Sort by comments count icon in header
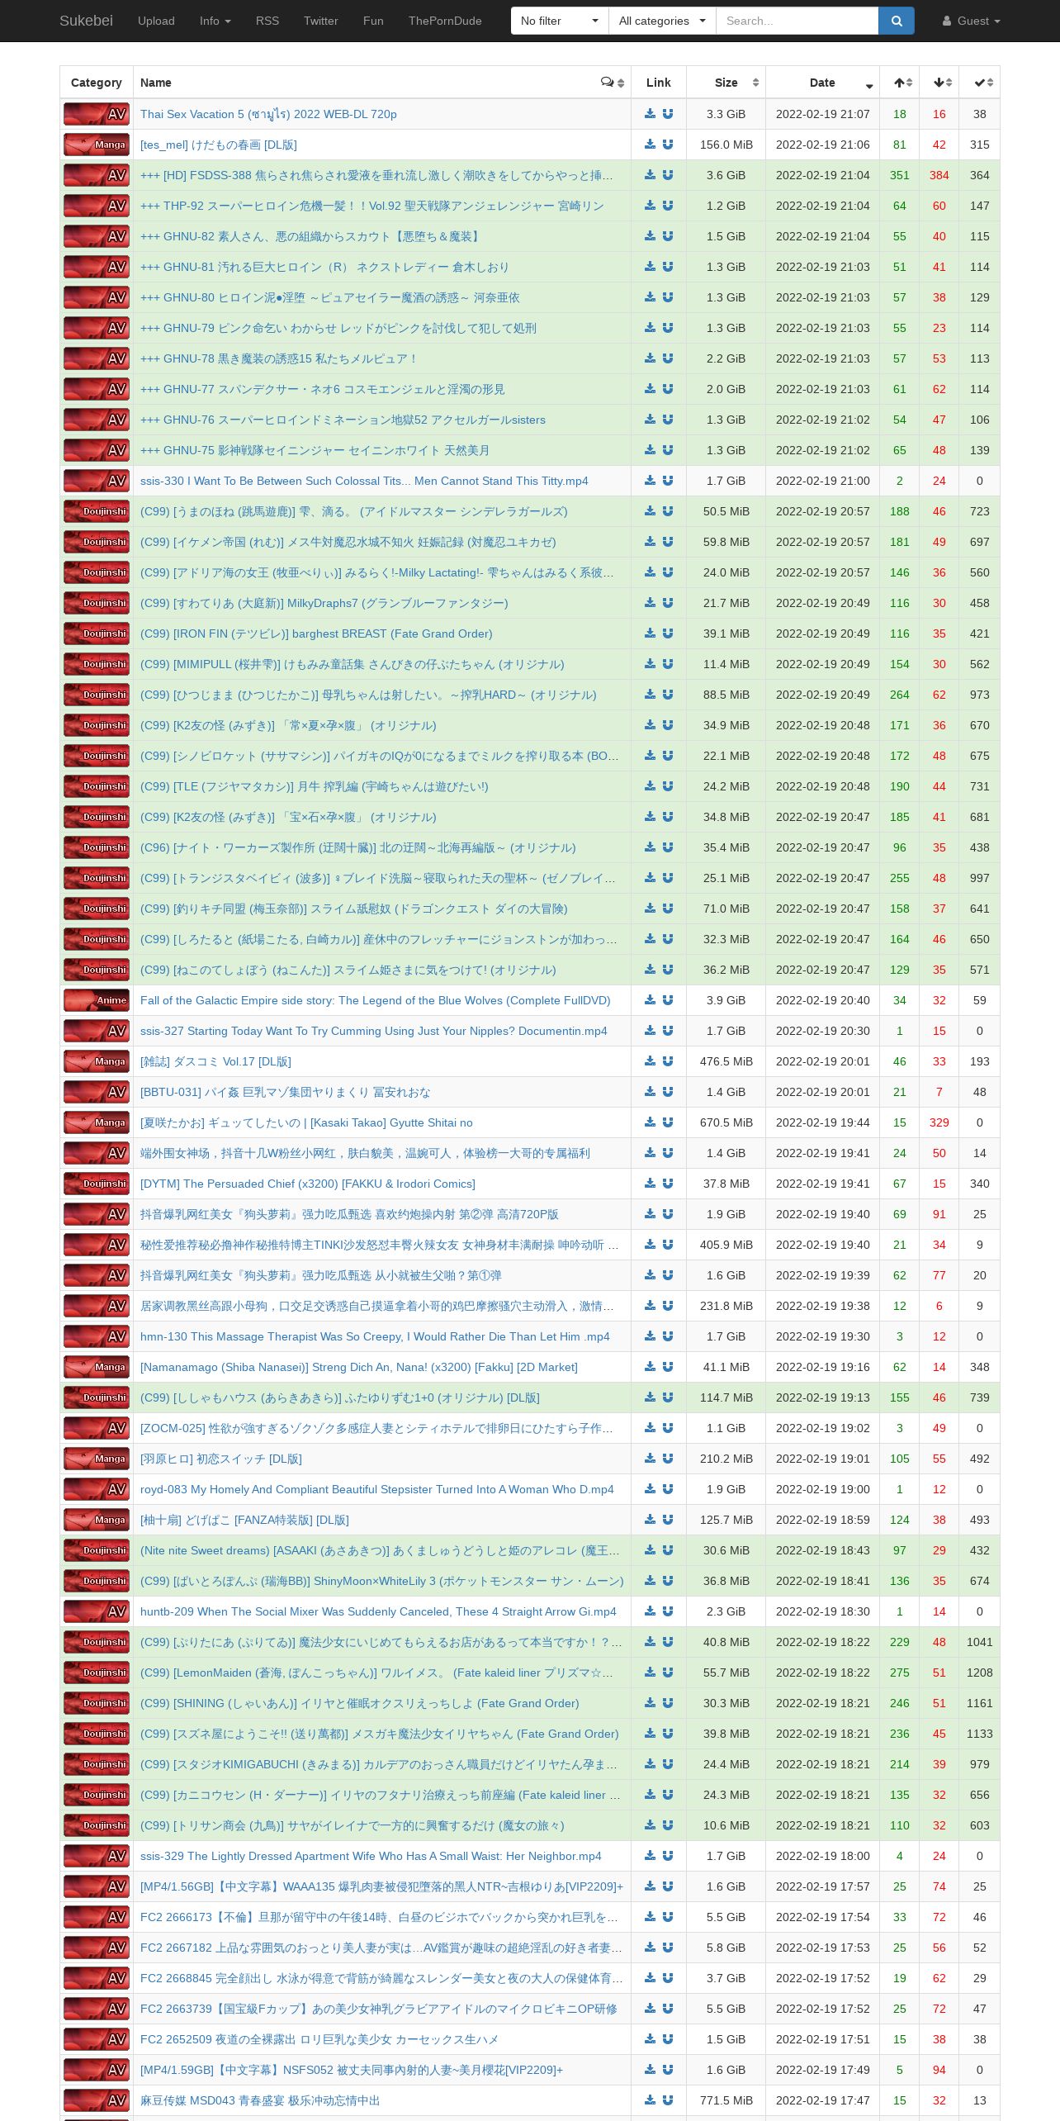 [x=613, y=83]
